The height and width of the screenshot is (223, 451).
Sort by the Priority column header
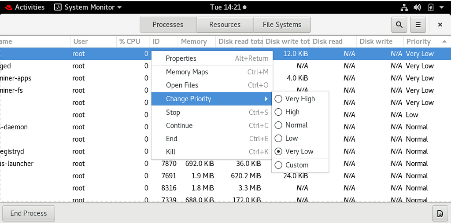tap(427, 42)
